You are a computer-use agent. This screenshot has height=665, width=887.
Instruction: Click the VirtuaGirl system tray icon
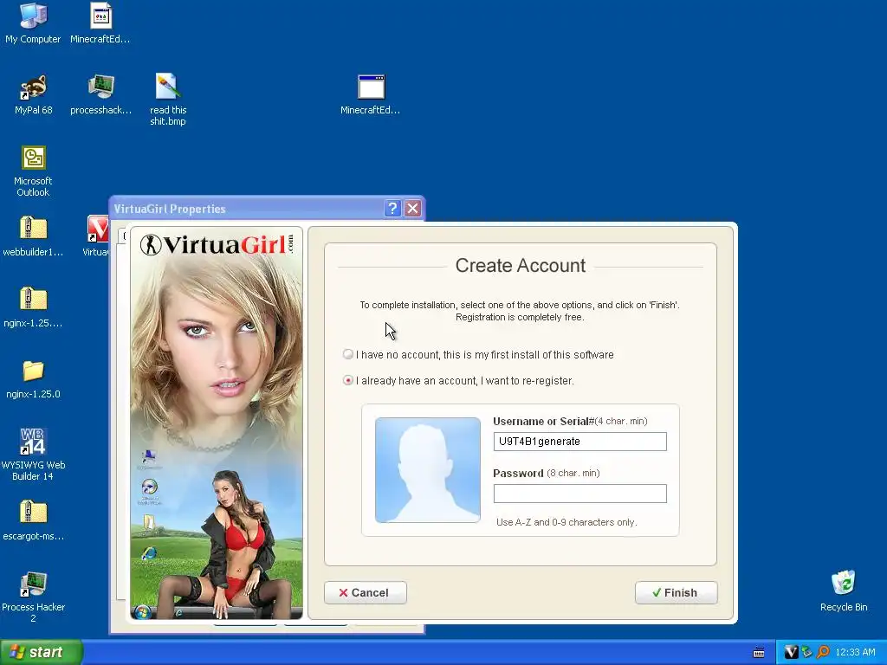click(x=792, y=652)
